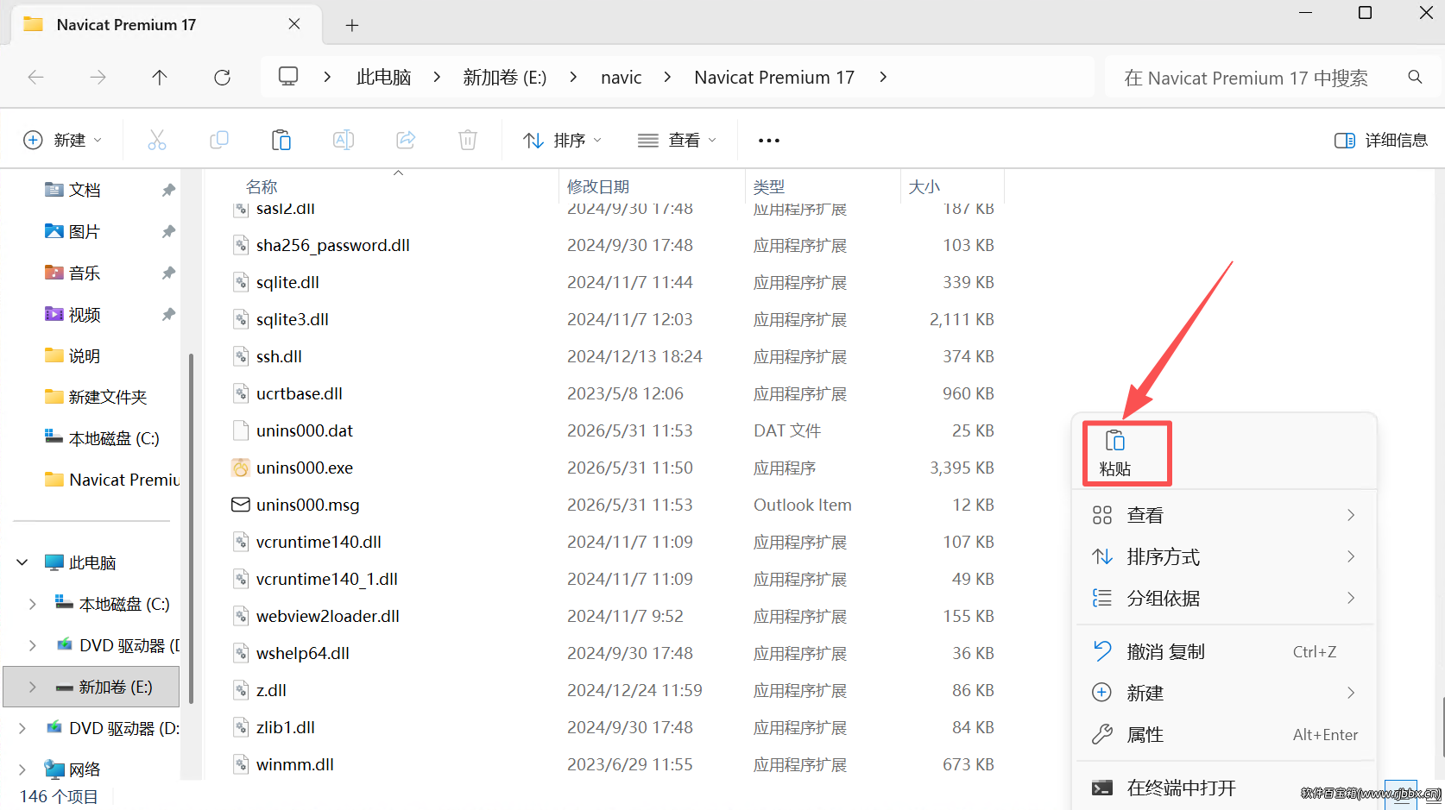Image resolution: width=1445 pixels, height=810 pixels.
Task: Expand breadcrumb chevron after Navicat Premium 17
Action: click(882, 77)
